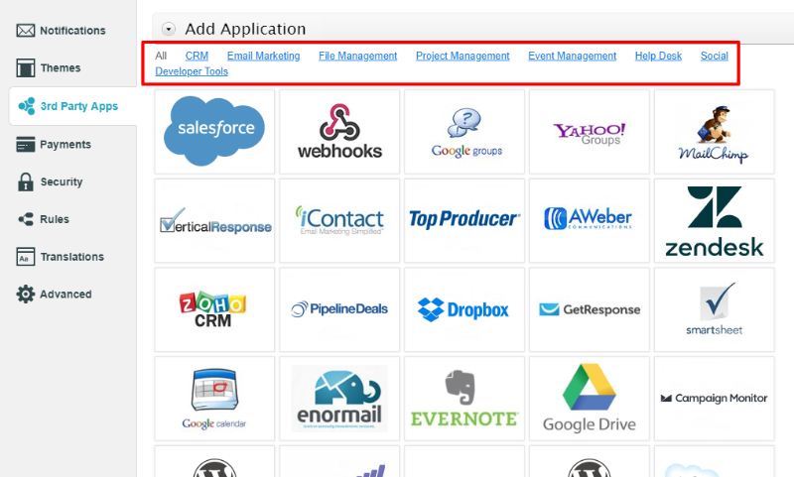Pick the Smartsheet tile
This screenshot has width=794, height=477.
pos(714,309)
